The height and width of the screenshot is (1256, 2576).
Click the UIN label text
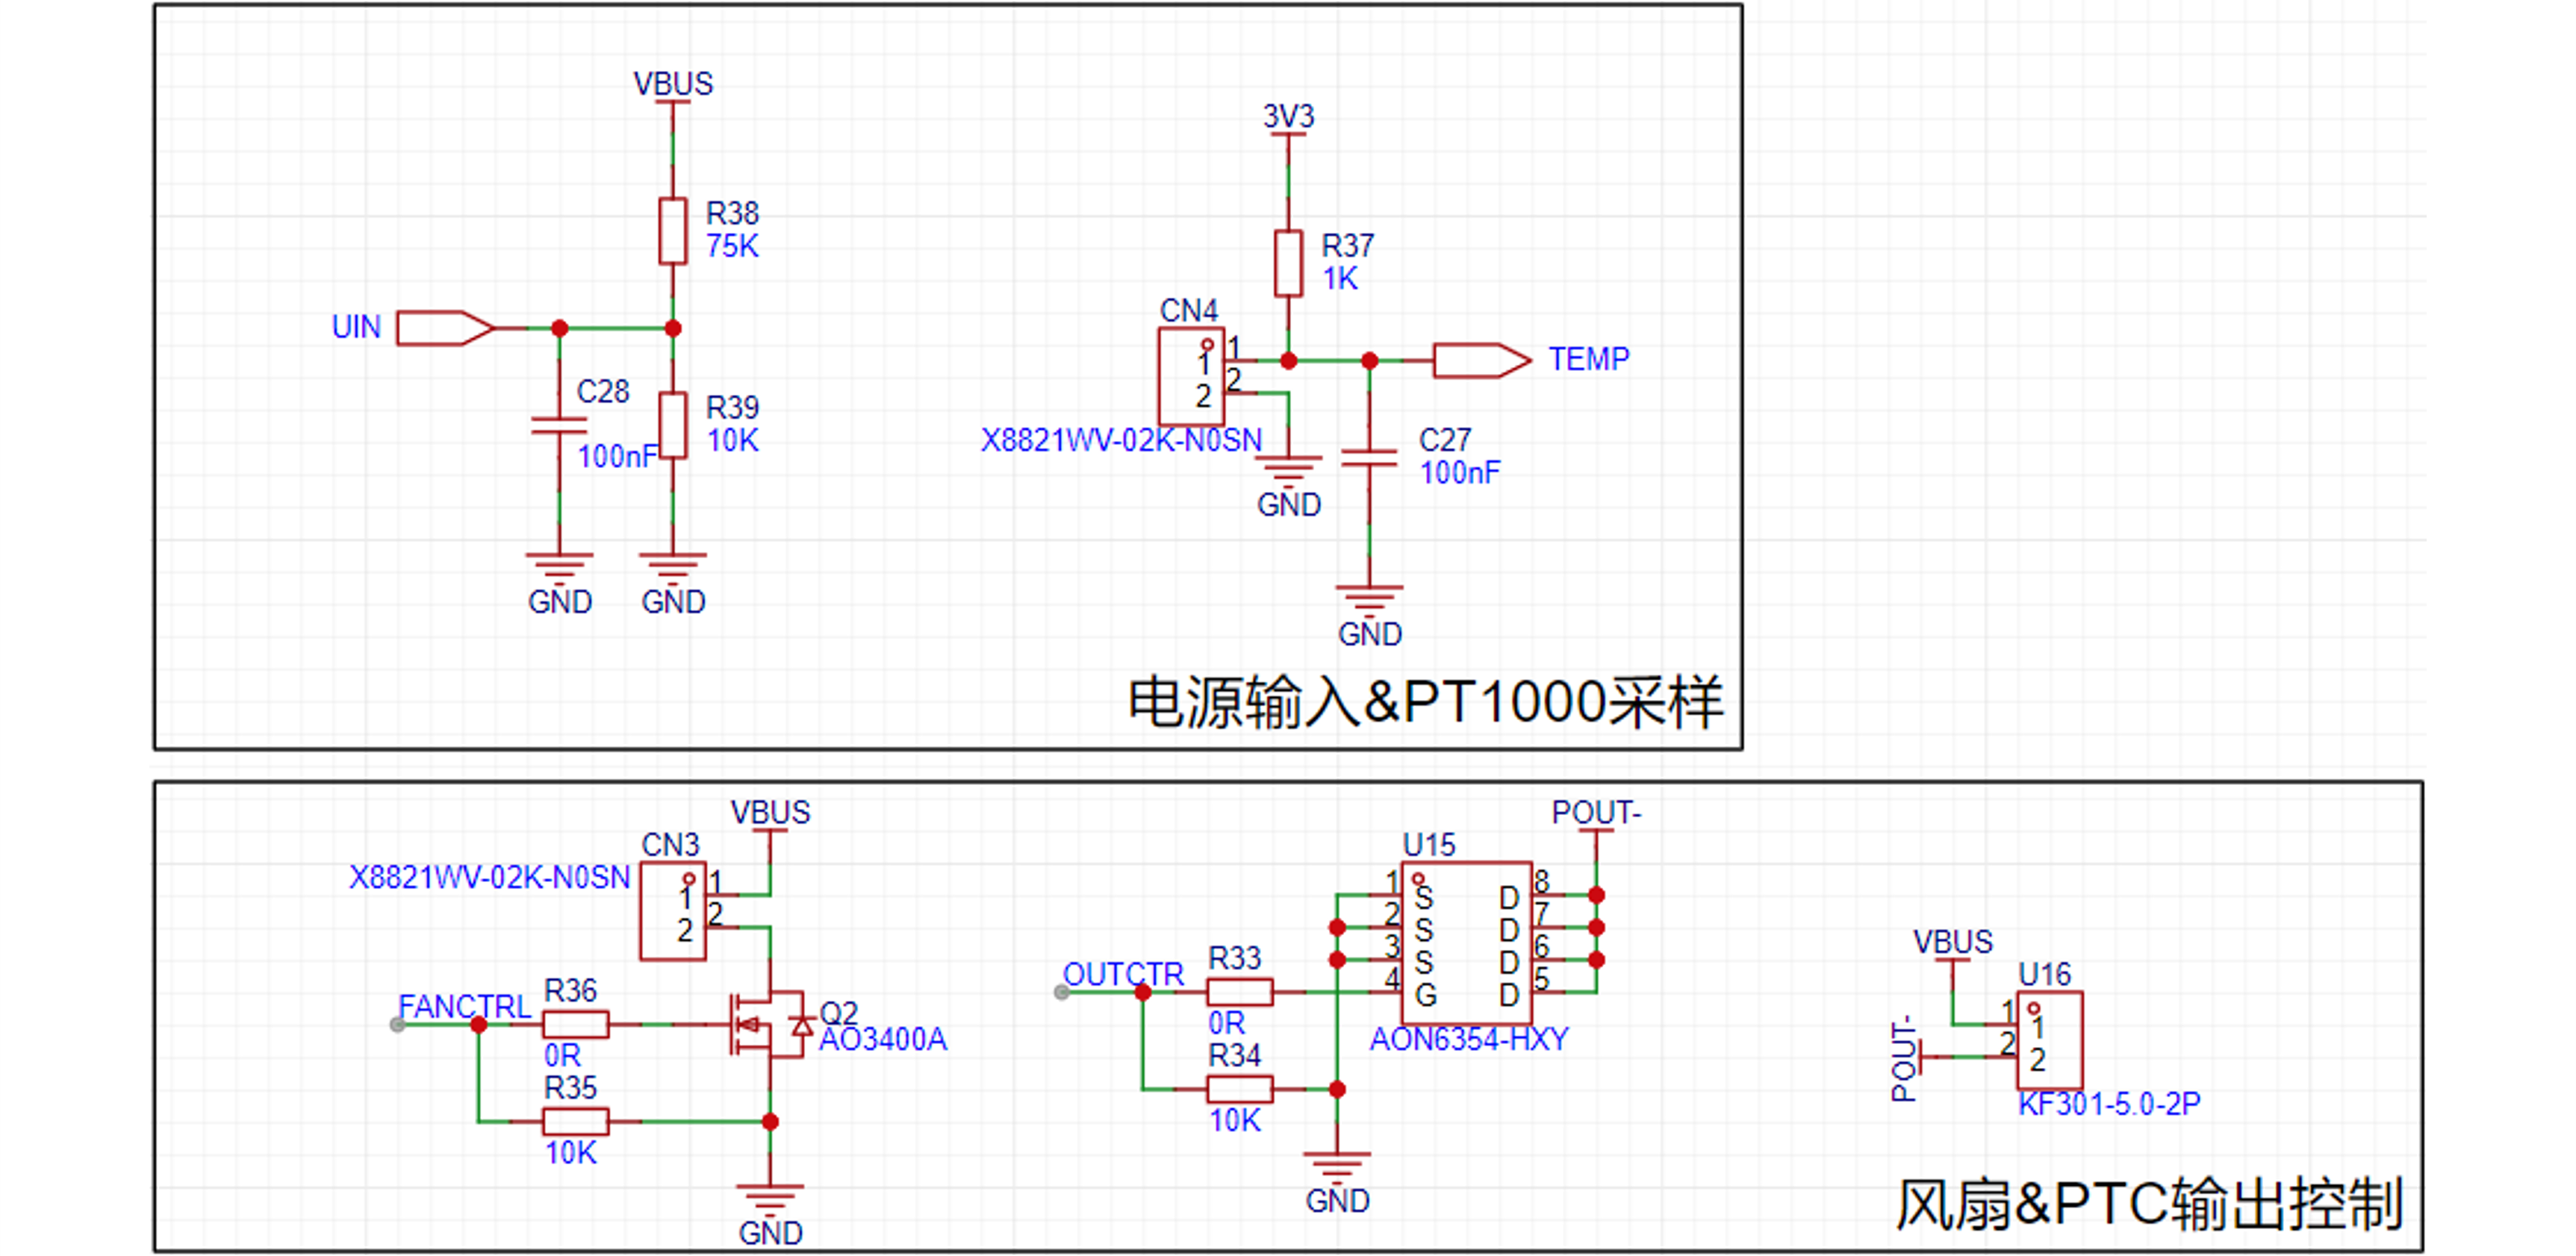[x=356, y=327]
